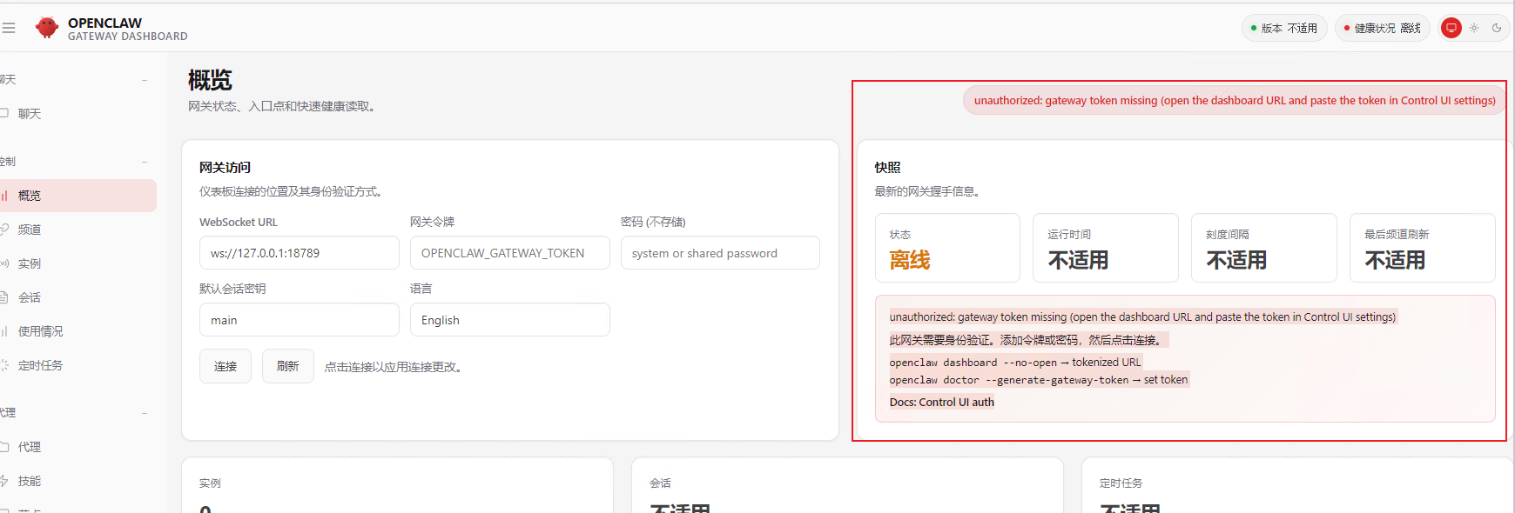Click the bottom 定时任务 summary card

pyautogui.click(x=1297, y=486)
